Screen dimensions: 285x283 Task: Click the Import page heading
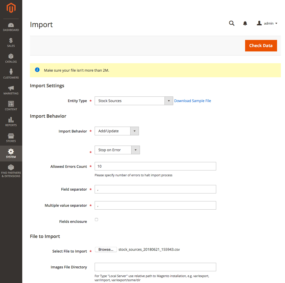41,25
